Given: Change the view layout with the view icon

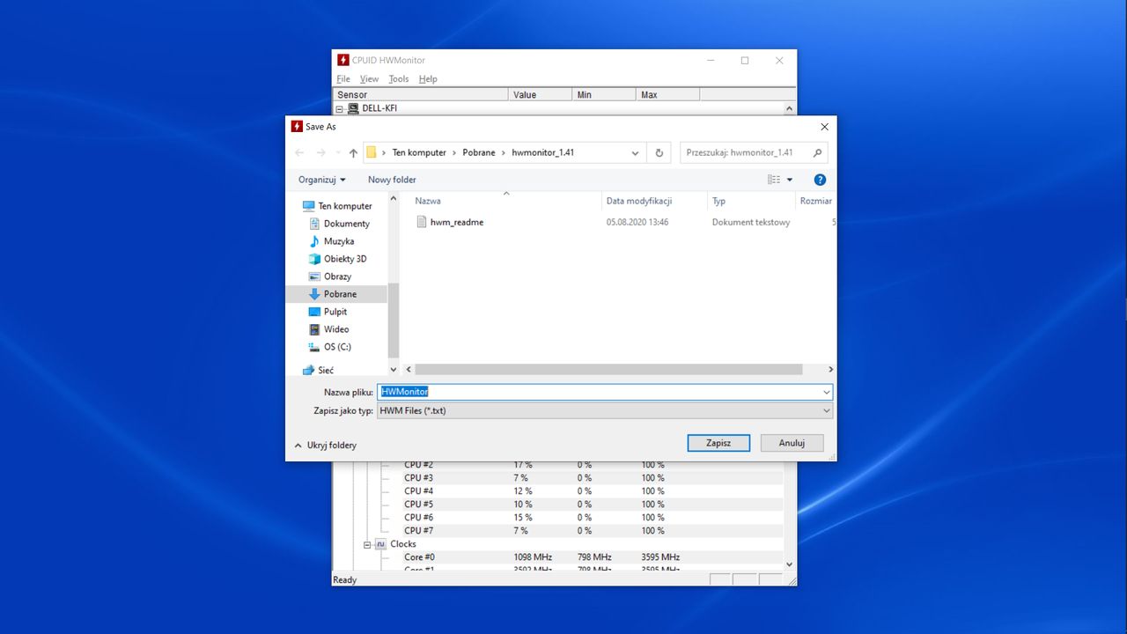Looking at the screenshot, I should click(774, 180).
